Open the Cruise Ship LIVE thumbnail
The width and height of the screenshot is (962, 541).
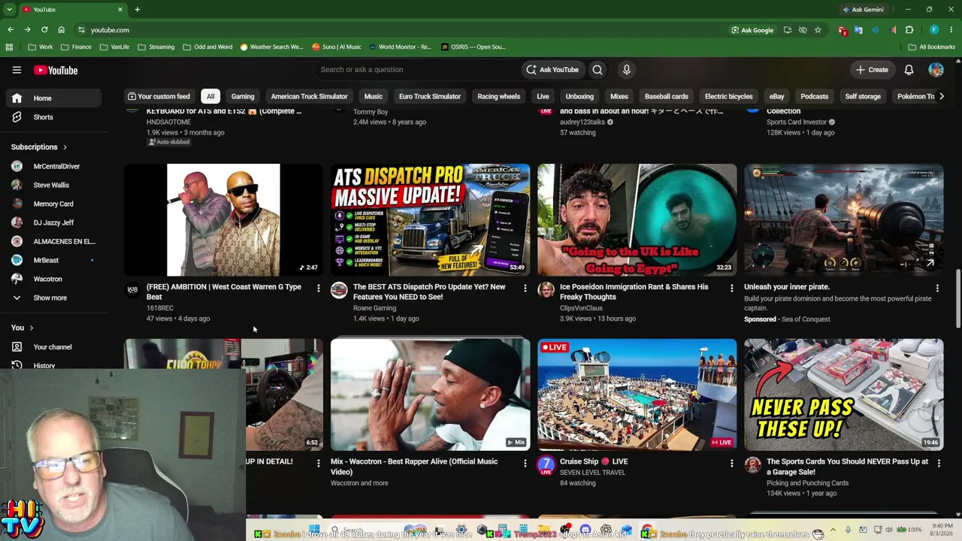637,394
